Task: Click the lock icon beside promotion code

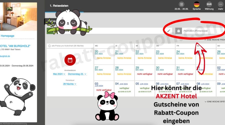Action: (x=178, y=31)
